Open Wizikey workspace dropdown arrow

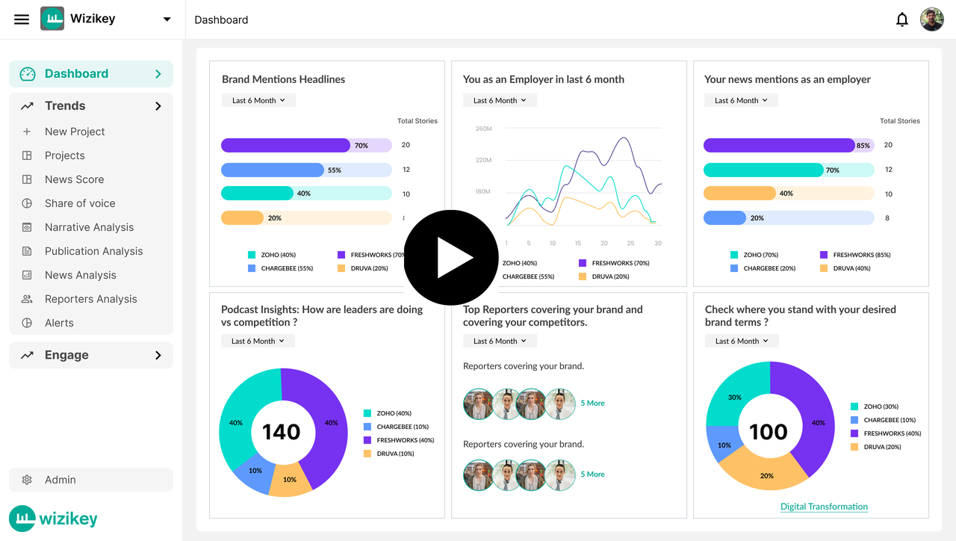pyautogui.click(x=167, y=19)
